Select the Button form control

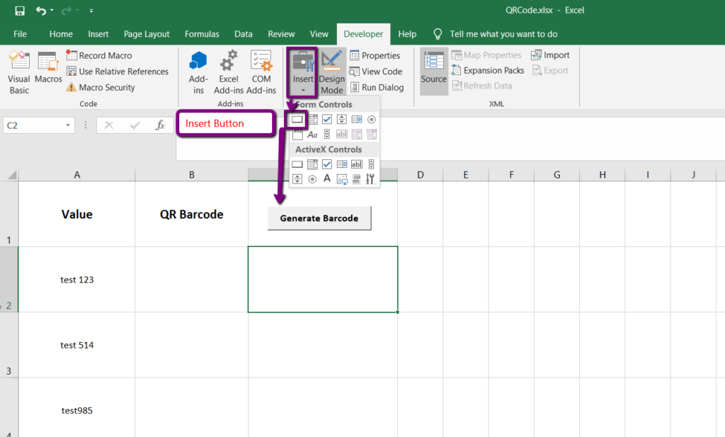[298, 120]
